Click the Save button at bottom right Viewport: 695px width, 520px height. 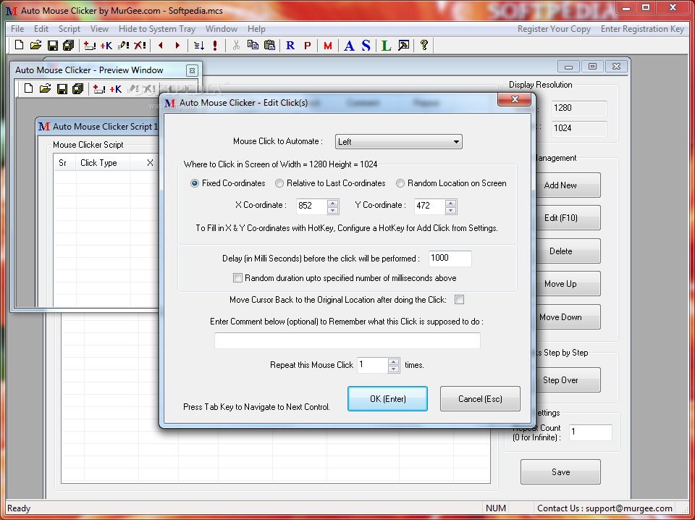click(x=560, y=472)
